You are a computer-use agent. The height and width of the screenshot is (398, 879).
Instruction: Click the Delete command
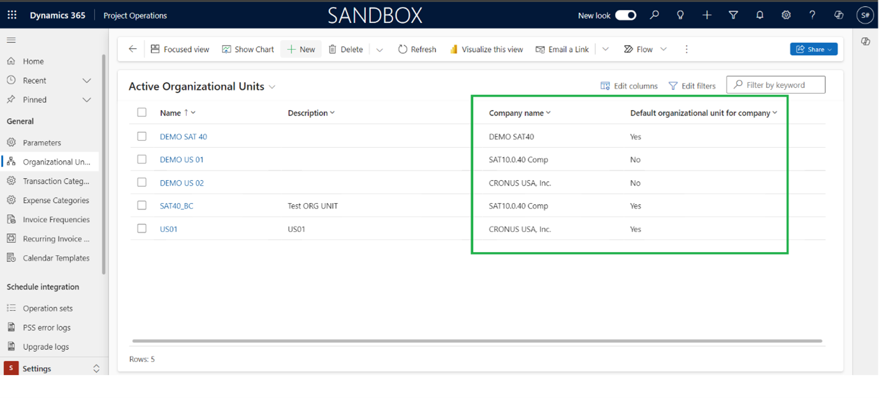[x=345, y=49]
